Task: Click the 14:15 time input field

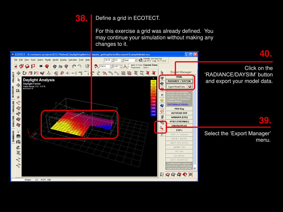Action: coord(108,60)
